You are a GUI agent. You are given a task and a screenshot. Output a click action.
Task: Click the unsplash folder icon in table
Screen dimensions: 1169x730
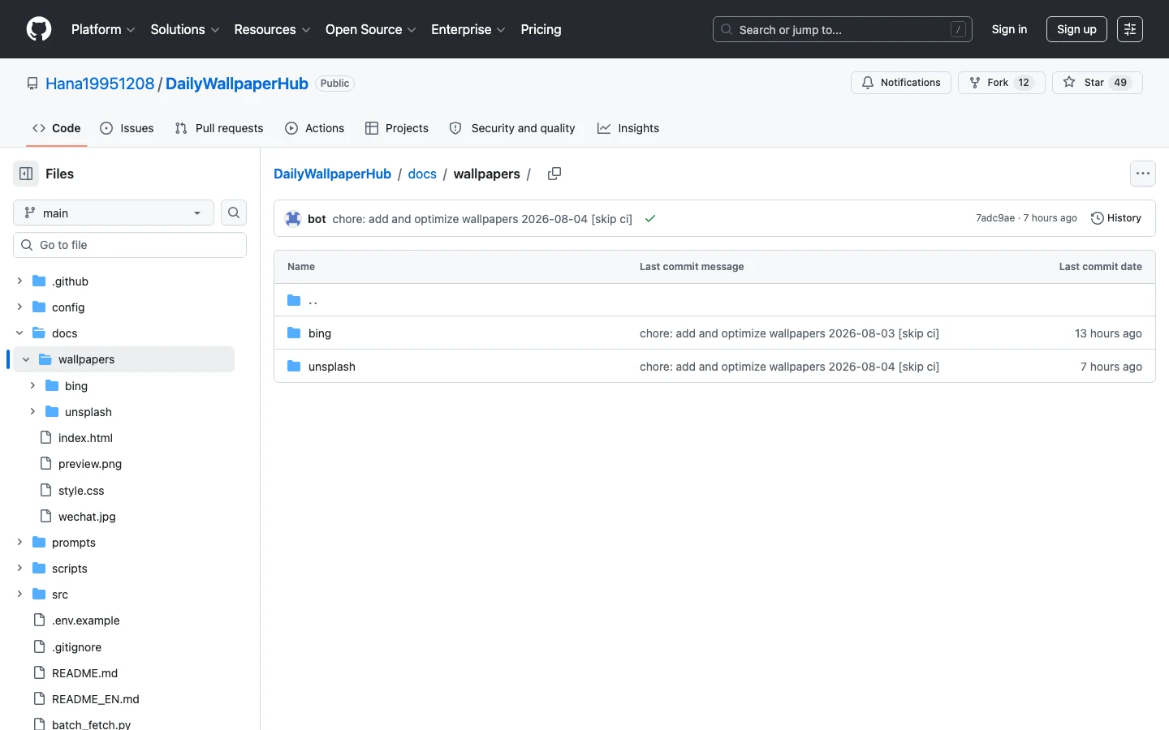click(x=294, y=366)
